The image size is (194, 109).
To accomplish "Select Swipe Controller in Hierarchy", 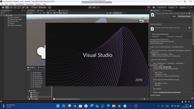I will [16, 25].
